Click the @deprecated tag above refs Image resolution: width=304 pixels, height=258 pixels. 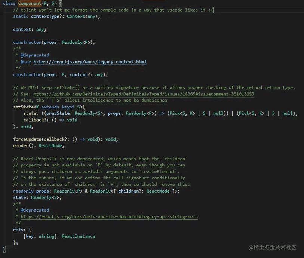pyautogui.click(x=35, y=210)
